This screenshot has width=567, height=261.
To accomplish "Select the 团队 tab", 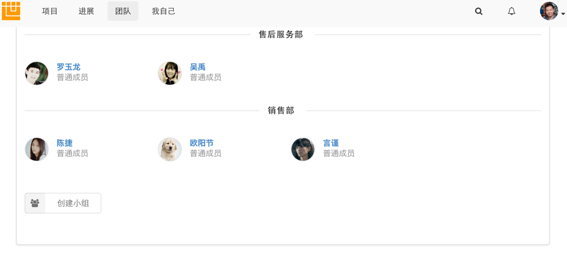I will [x=123, y=11].
